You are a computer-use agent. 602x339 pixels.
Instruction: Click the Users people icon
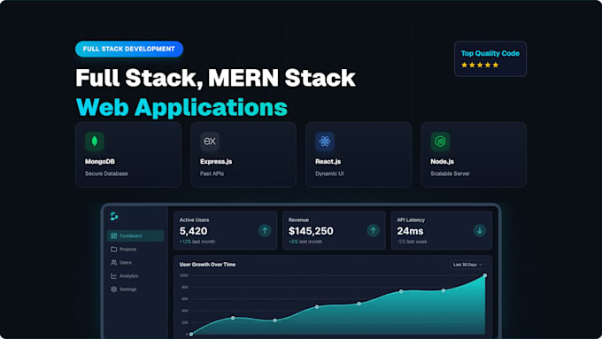pos(113,263)
